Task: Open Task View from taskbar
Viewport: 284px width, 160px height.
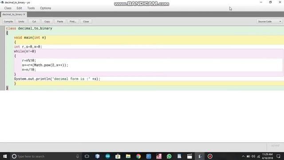Action: coord(87,156)
